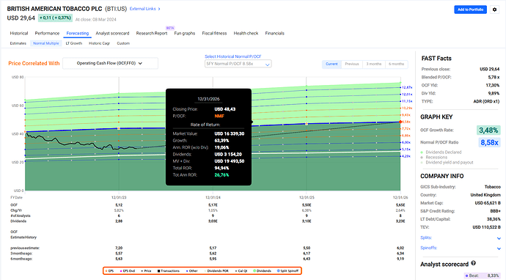Click the Normal P/OCF Ratio 8,58x swatch

489,142
